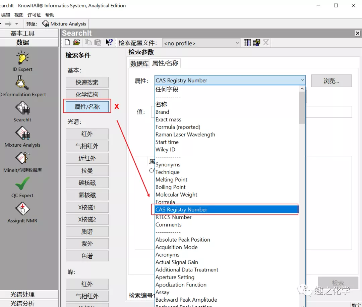Click the X核磁2 button

[87, 219]
